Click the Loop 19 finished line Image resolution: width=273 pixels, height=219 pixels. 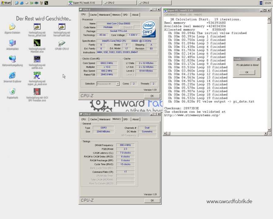(x=198, y=98)
